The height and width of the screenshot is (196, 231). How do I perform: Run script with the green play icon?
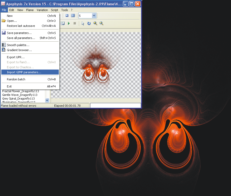pyautogui.click(x=69, y=23)
